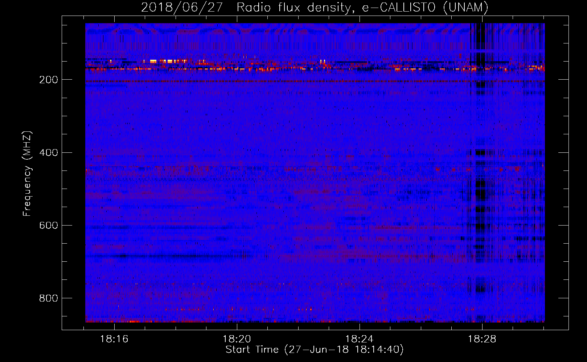Click the 600 frequency tick label

pos(48,225)
